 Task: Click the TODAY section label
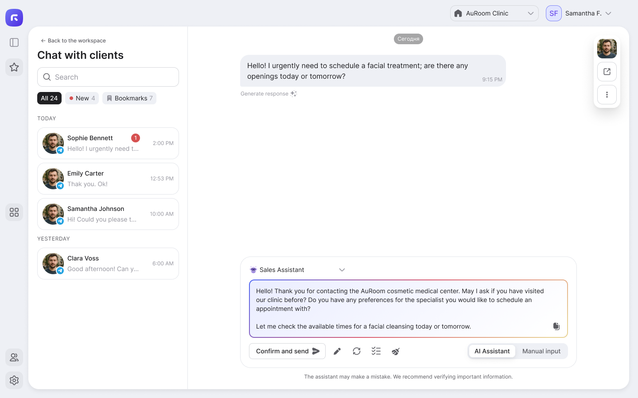(x=47, y=119)
